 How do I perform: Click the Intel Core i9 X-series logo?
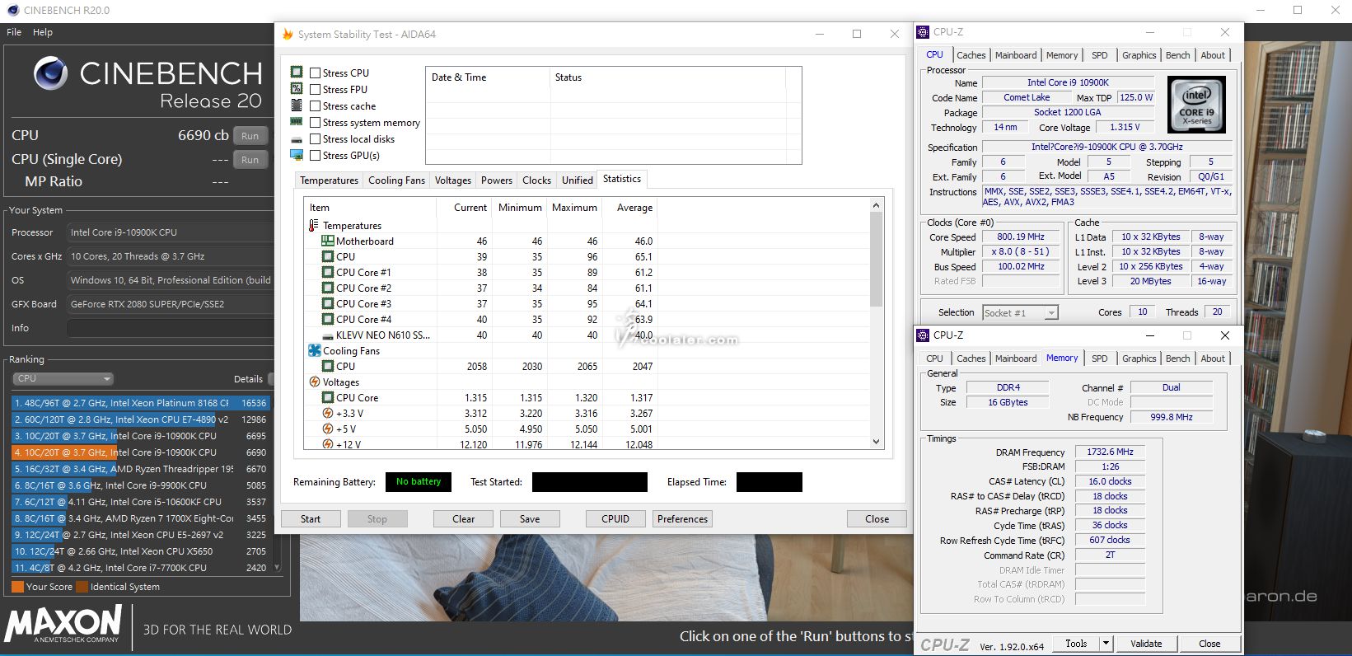click(1196, 105)
